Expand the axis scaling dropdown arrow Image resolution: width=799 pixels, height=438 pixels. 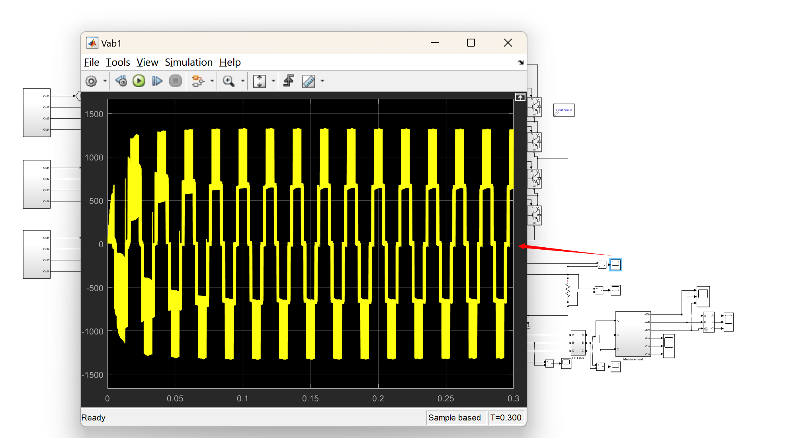tap(273, 81)
